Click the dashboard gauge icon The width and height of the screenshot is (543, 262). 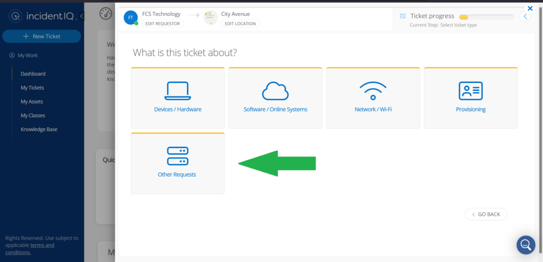click(x=106, y=13)
